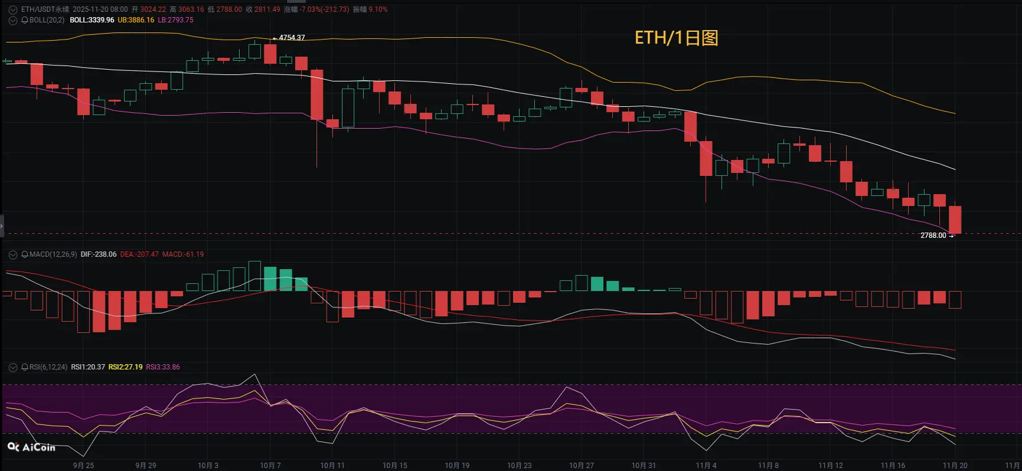Click the BOLL alert bell icon

pos(25,20)
